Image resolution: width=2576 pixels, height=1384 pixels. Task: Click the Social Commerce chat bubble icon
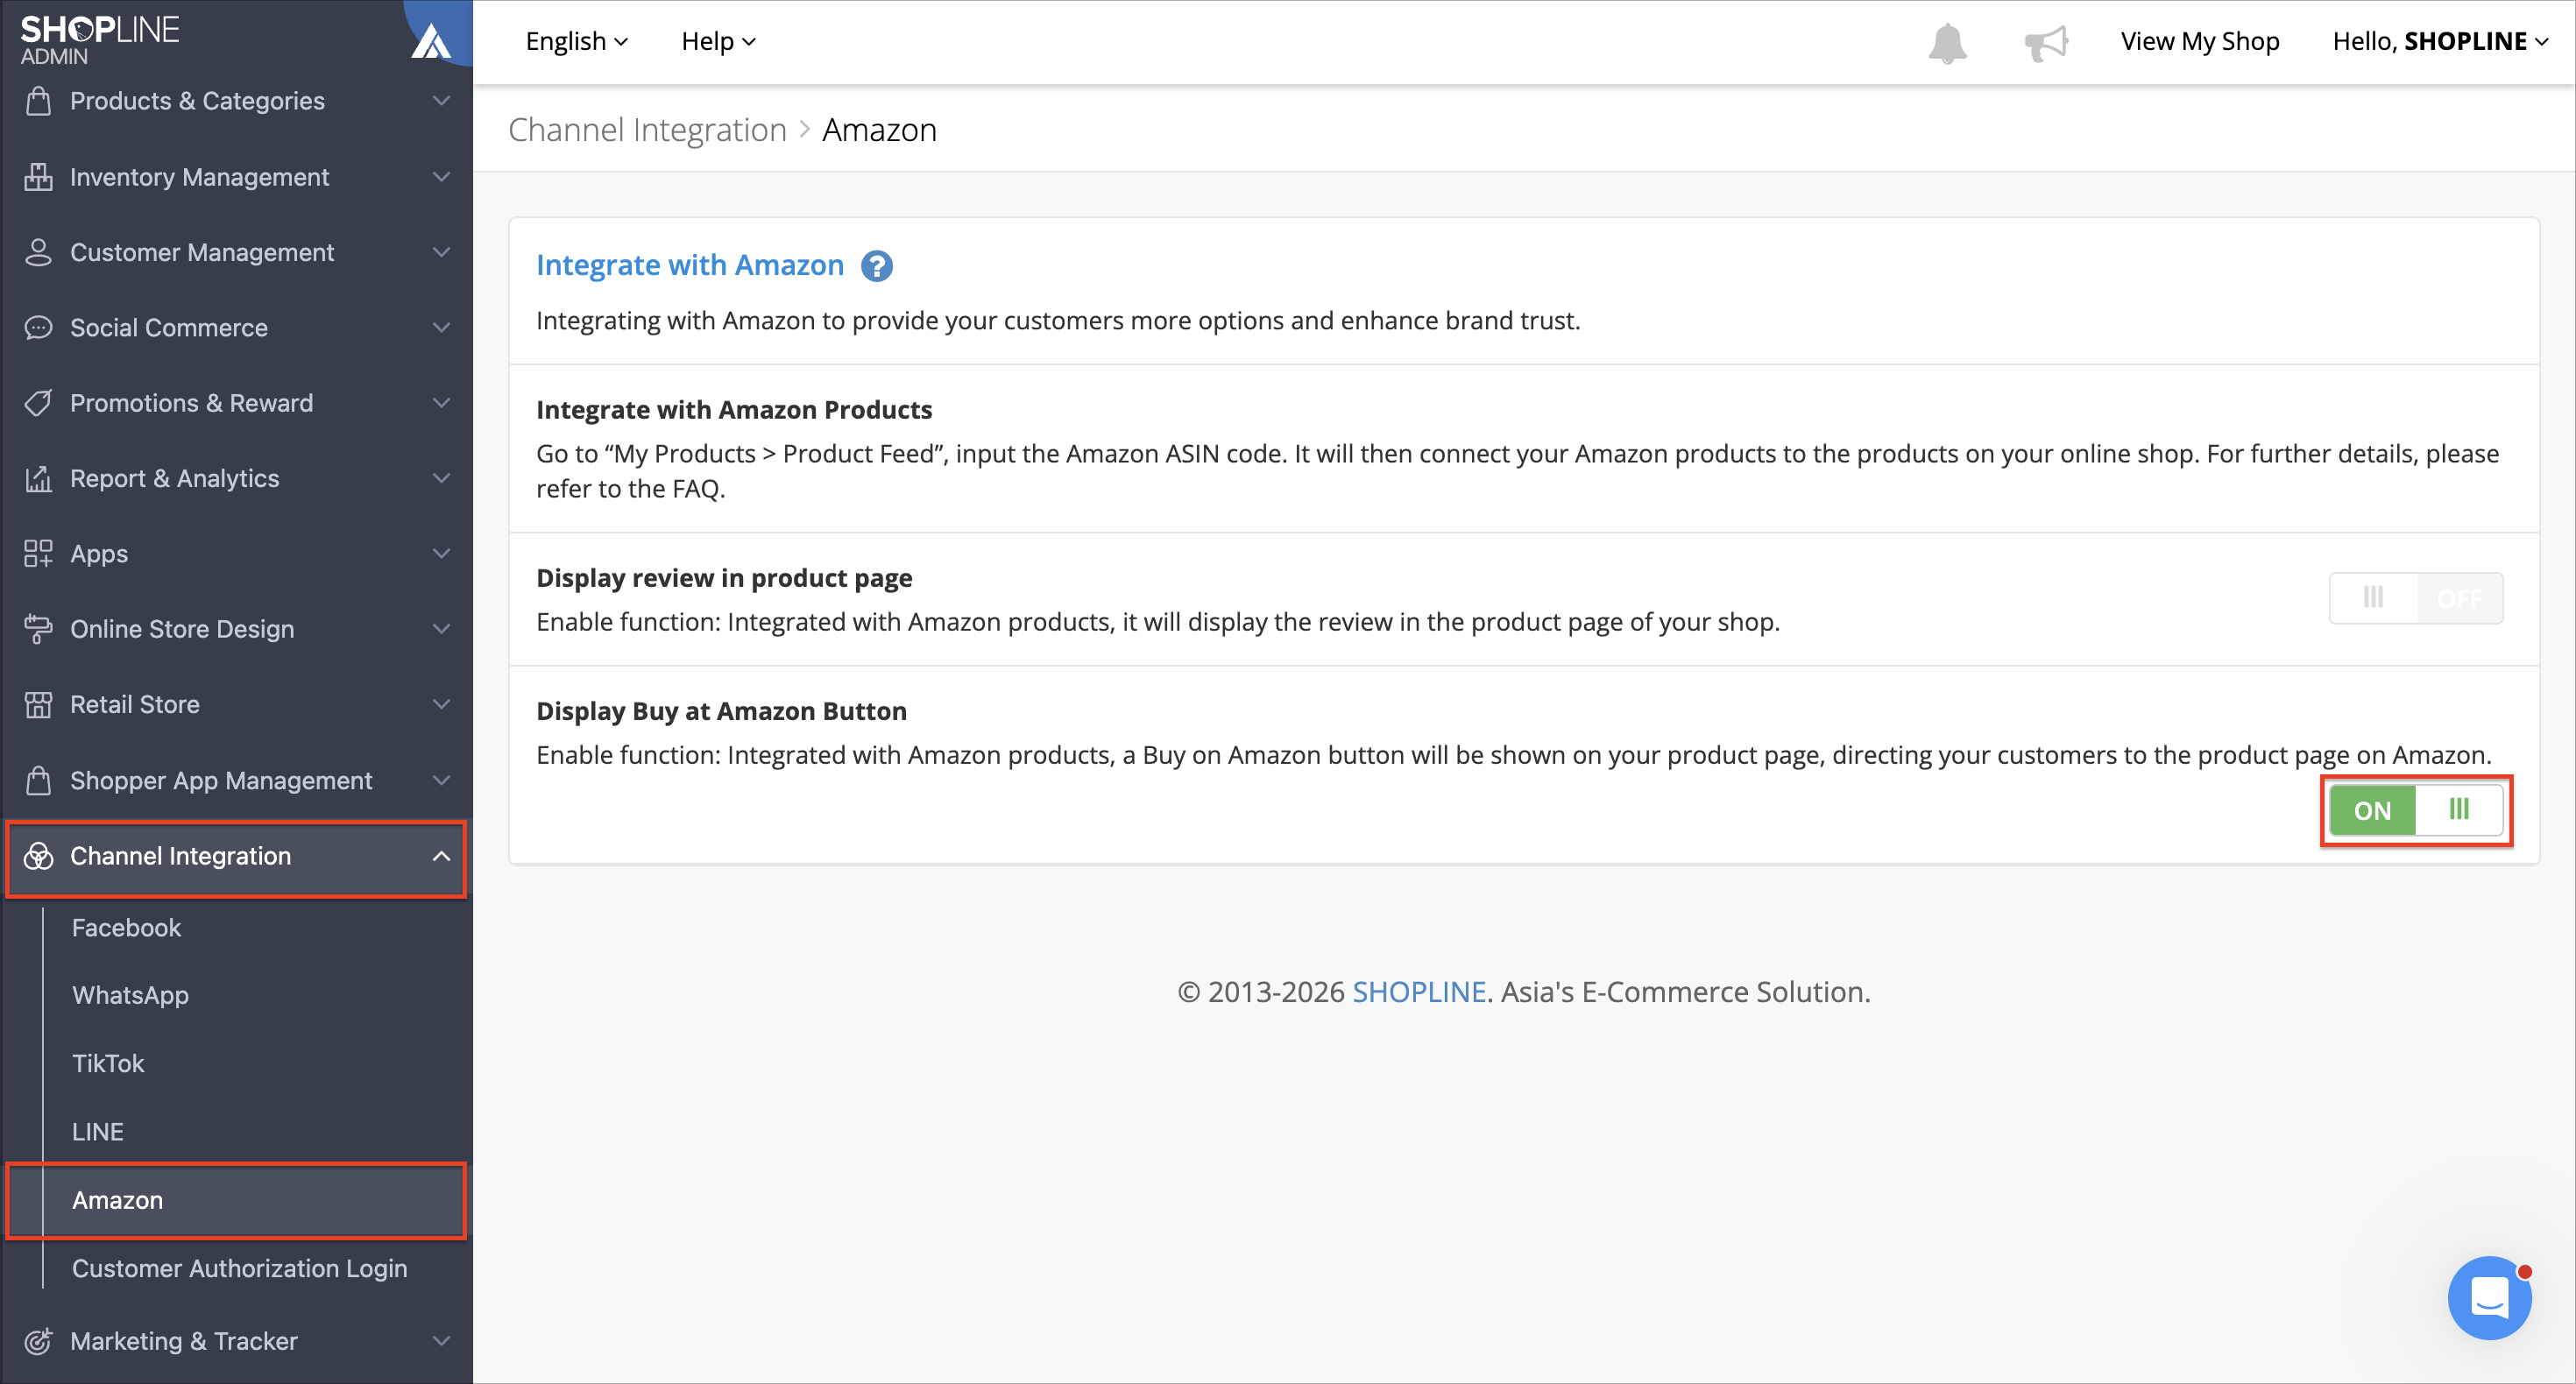click(38, 328)
